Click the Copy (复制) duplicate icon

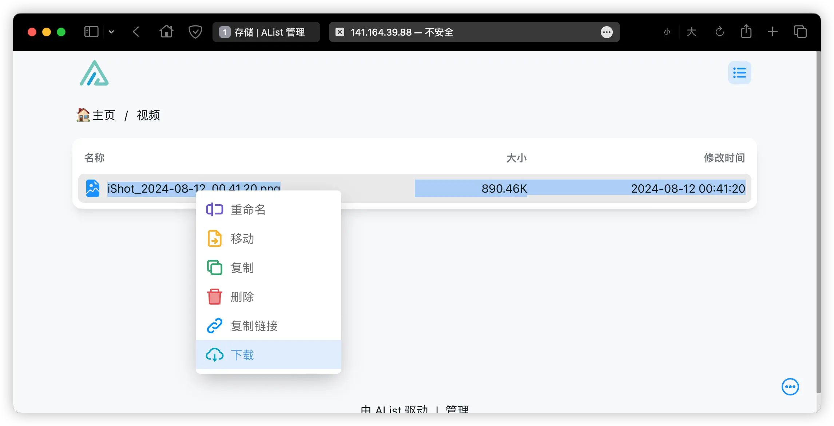(x=215, y=268)
